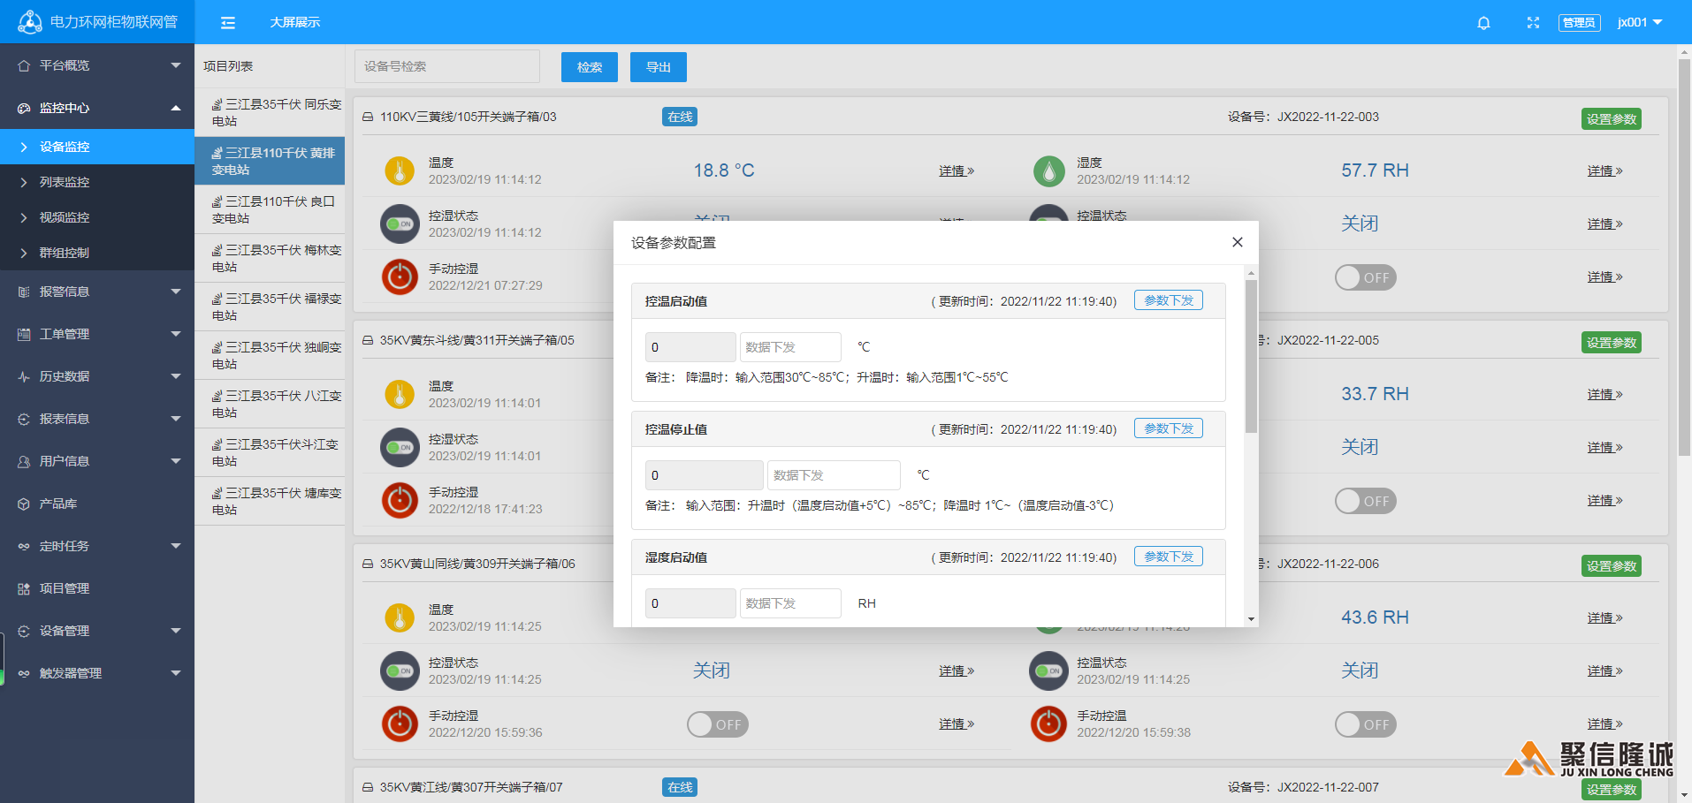Open the jx001 user dropdown
This screenshot has width=1692, height=803.
1640,23
